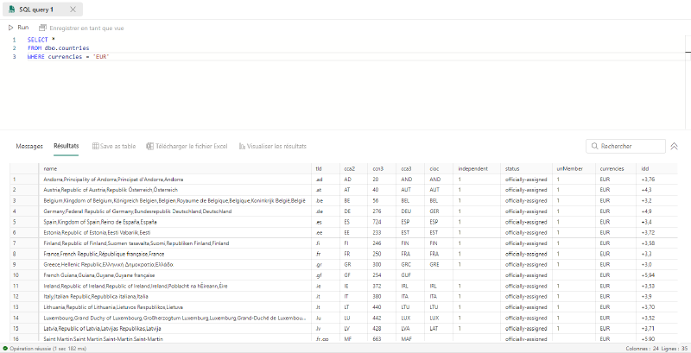Click the currencies column header
691x353 pixels.
pos(616,168)
